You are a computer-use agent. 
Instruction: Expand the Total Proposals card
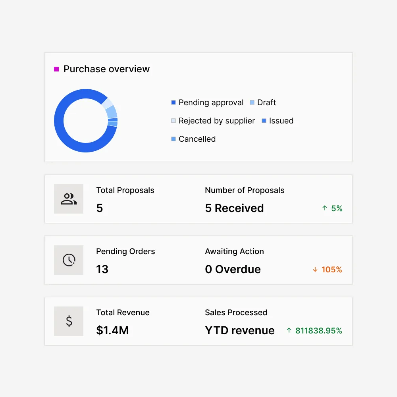(198, 198)
